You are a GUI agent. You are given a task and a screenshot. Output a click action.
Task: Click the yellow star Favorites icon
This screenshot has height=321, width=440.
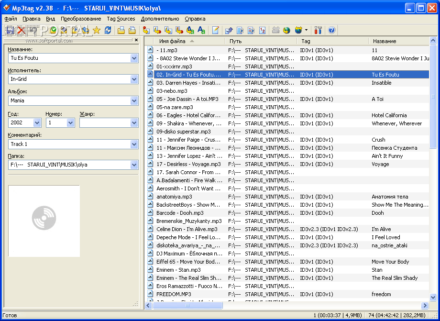point(97,30)
